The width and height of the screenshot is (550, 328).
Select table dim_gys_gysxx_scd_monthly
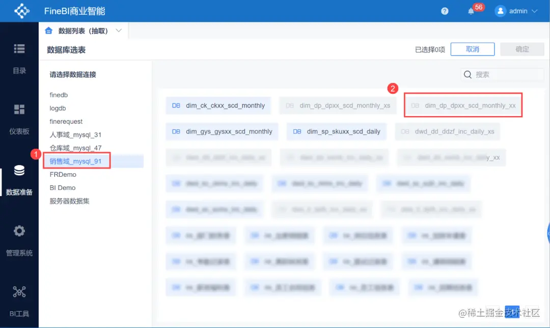click(222, 131)
